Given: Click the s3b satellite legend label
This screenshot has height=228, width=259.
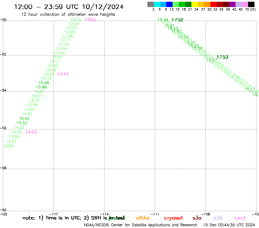Looking at the screenshot, I should point(218,218).
